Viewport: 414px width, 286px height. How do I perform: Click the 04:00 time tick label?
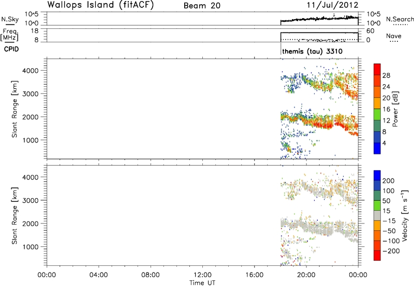pos(99,275)
